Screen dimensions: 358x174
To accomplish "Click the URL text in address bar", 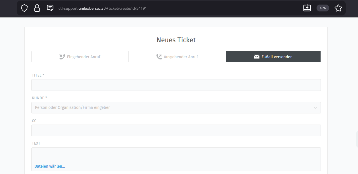I will click(103, 8).
